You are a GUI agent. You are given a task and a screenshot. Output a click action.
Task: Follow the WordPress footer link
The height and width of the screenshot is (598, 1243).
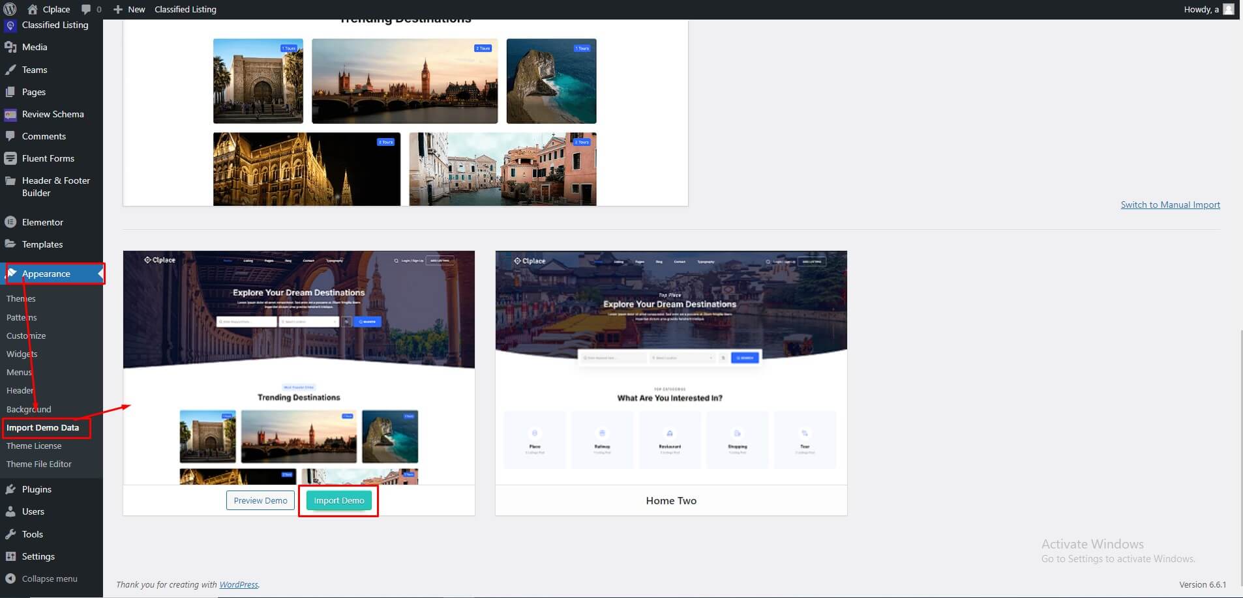pyautogui.click(x=239, y=584)
